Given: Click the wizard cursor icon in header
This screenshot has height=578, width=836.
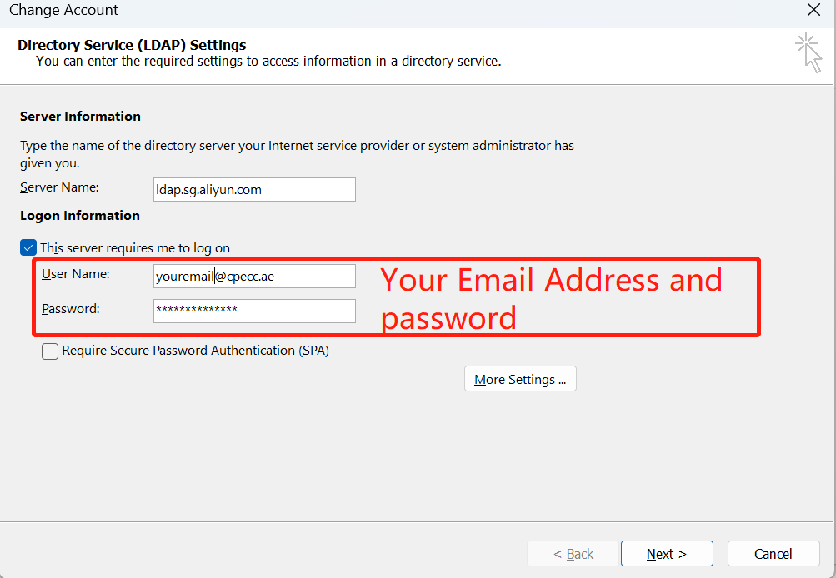Looking at the screenshot, I should [x=808, y=52].
